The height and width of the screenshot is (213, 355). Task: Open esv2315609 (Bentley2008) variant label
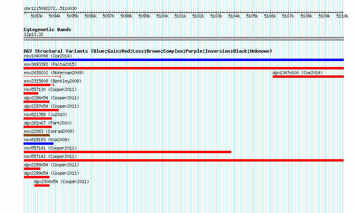(x=53, y=81)
